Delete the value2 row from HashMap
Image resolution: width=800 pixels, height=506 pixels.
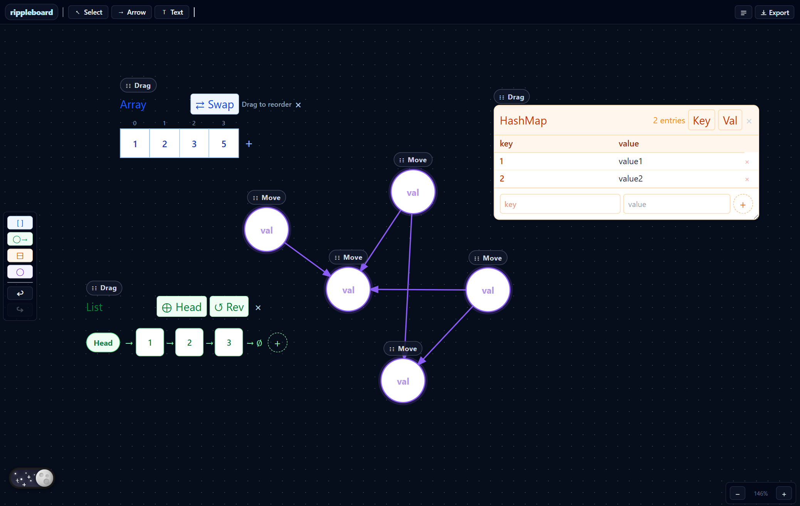pos(747,179)
